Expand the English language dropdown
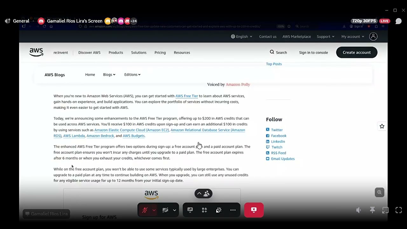This screenshot has width=407, height=229. point(242,37)
